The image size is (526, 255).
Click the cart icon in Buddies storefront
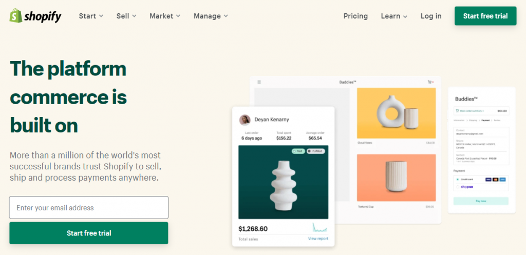[430, 82]
